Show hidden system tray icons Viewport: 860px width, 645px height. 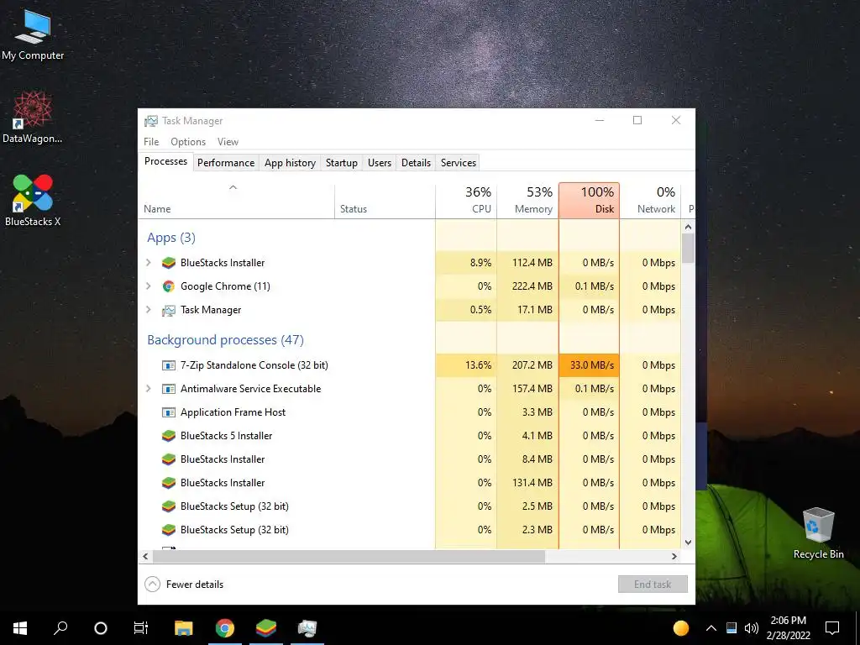(x=711, y=628)
